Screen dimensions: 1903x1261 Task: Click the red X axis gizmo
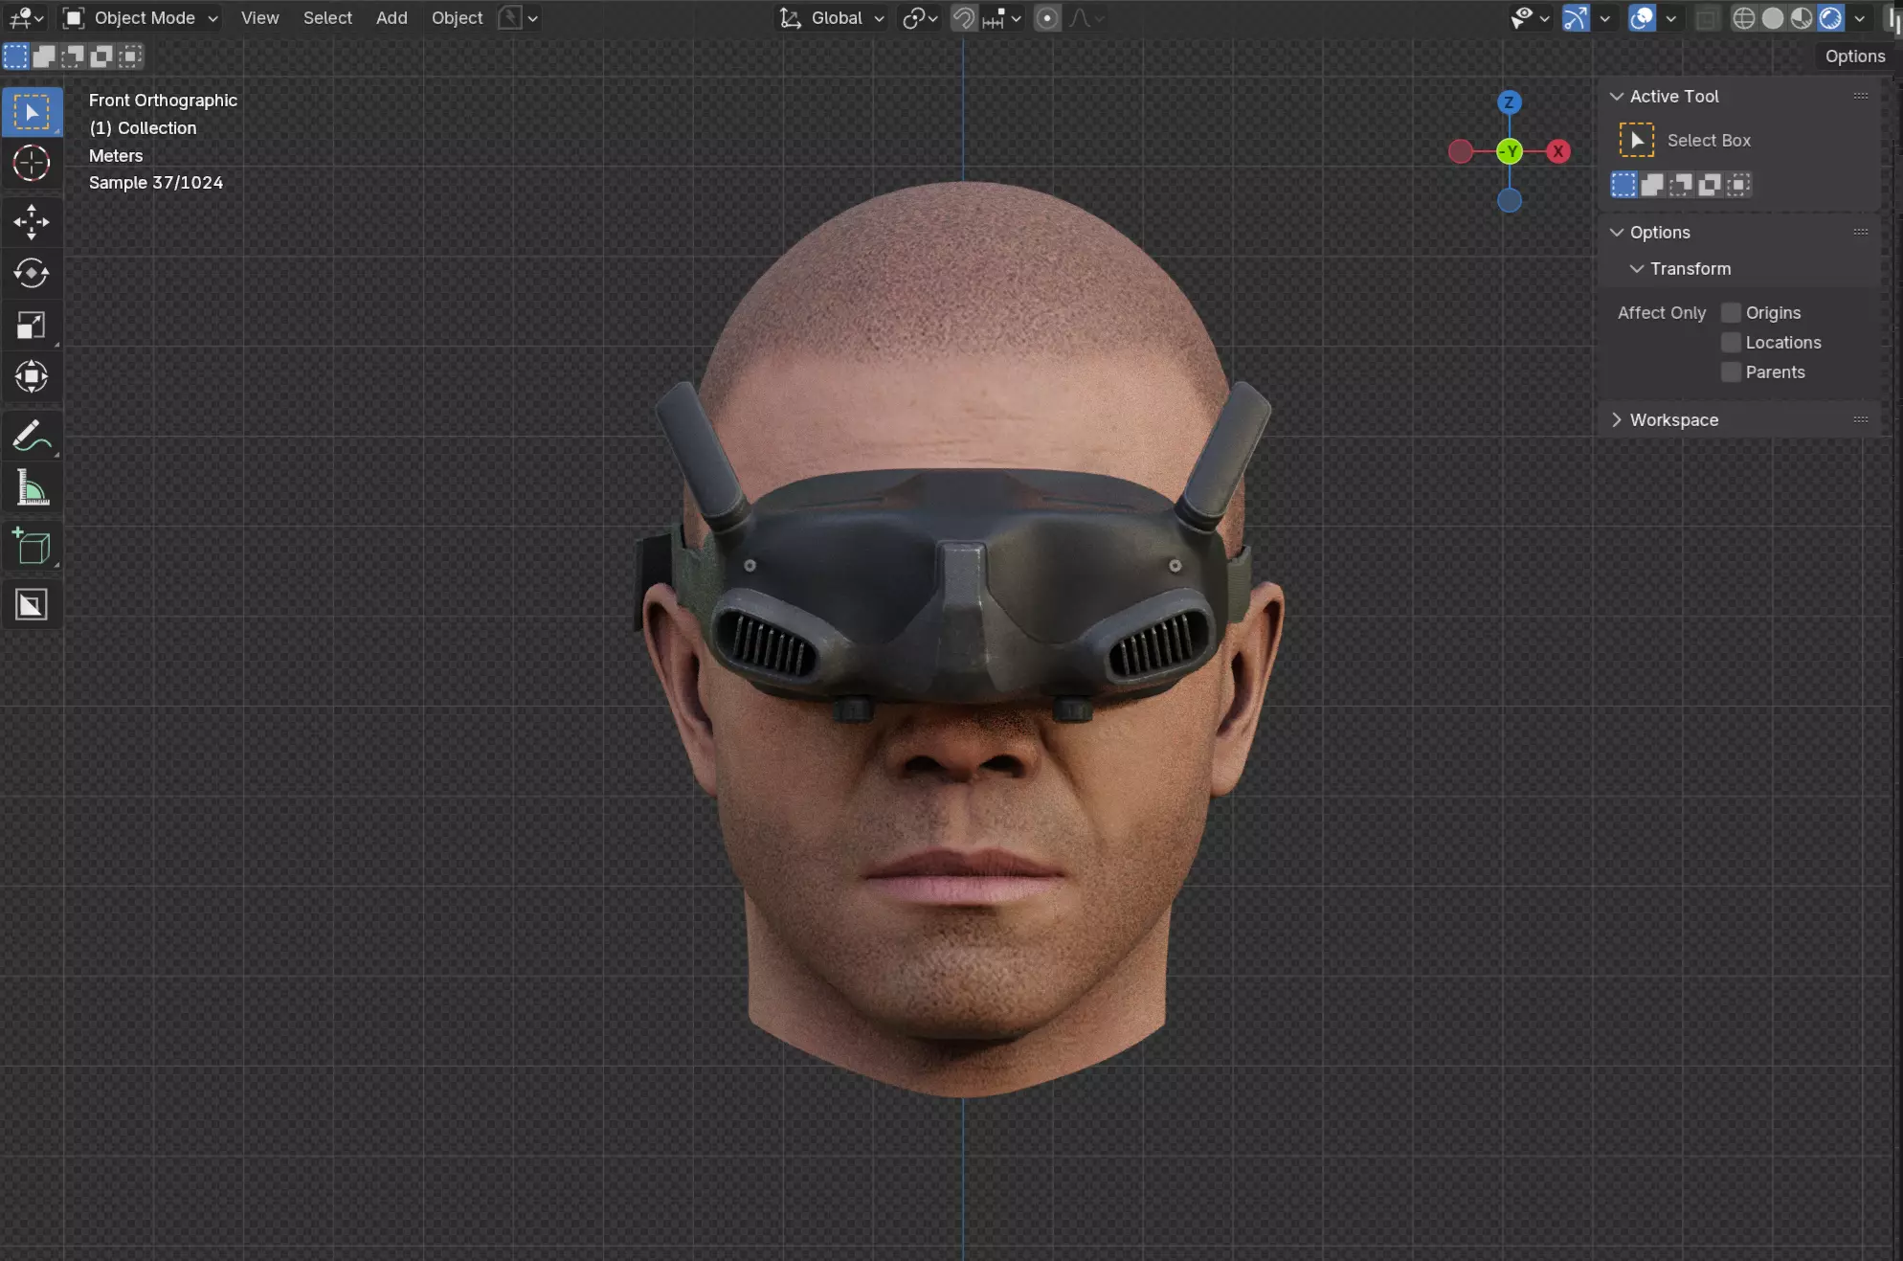(1558, 151)
